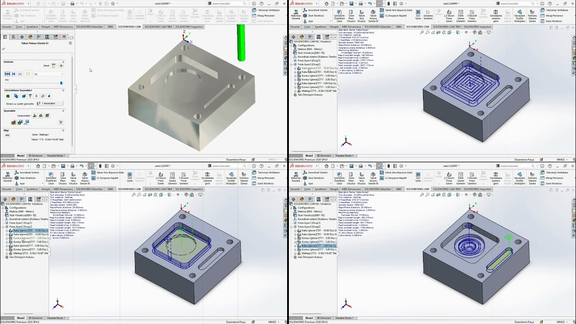Toggle the last display option icon in Görüntüleme
This screenshot has height=324, width=576.
49,96
